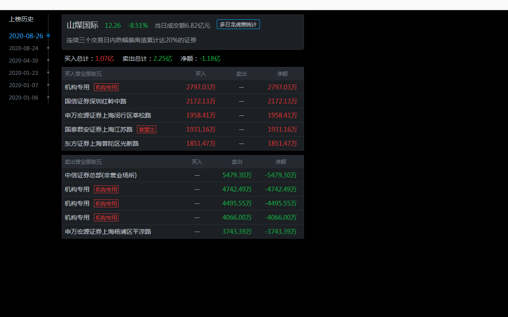Click 净额 column header in buy table

[x=282, y=74]
